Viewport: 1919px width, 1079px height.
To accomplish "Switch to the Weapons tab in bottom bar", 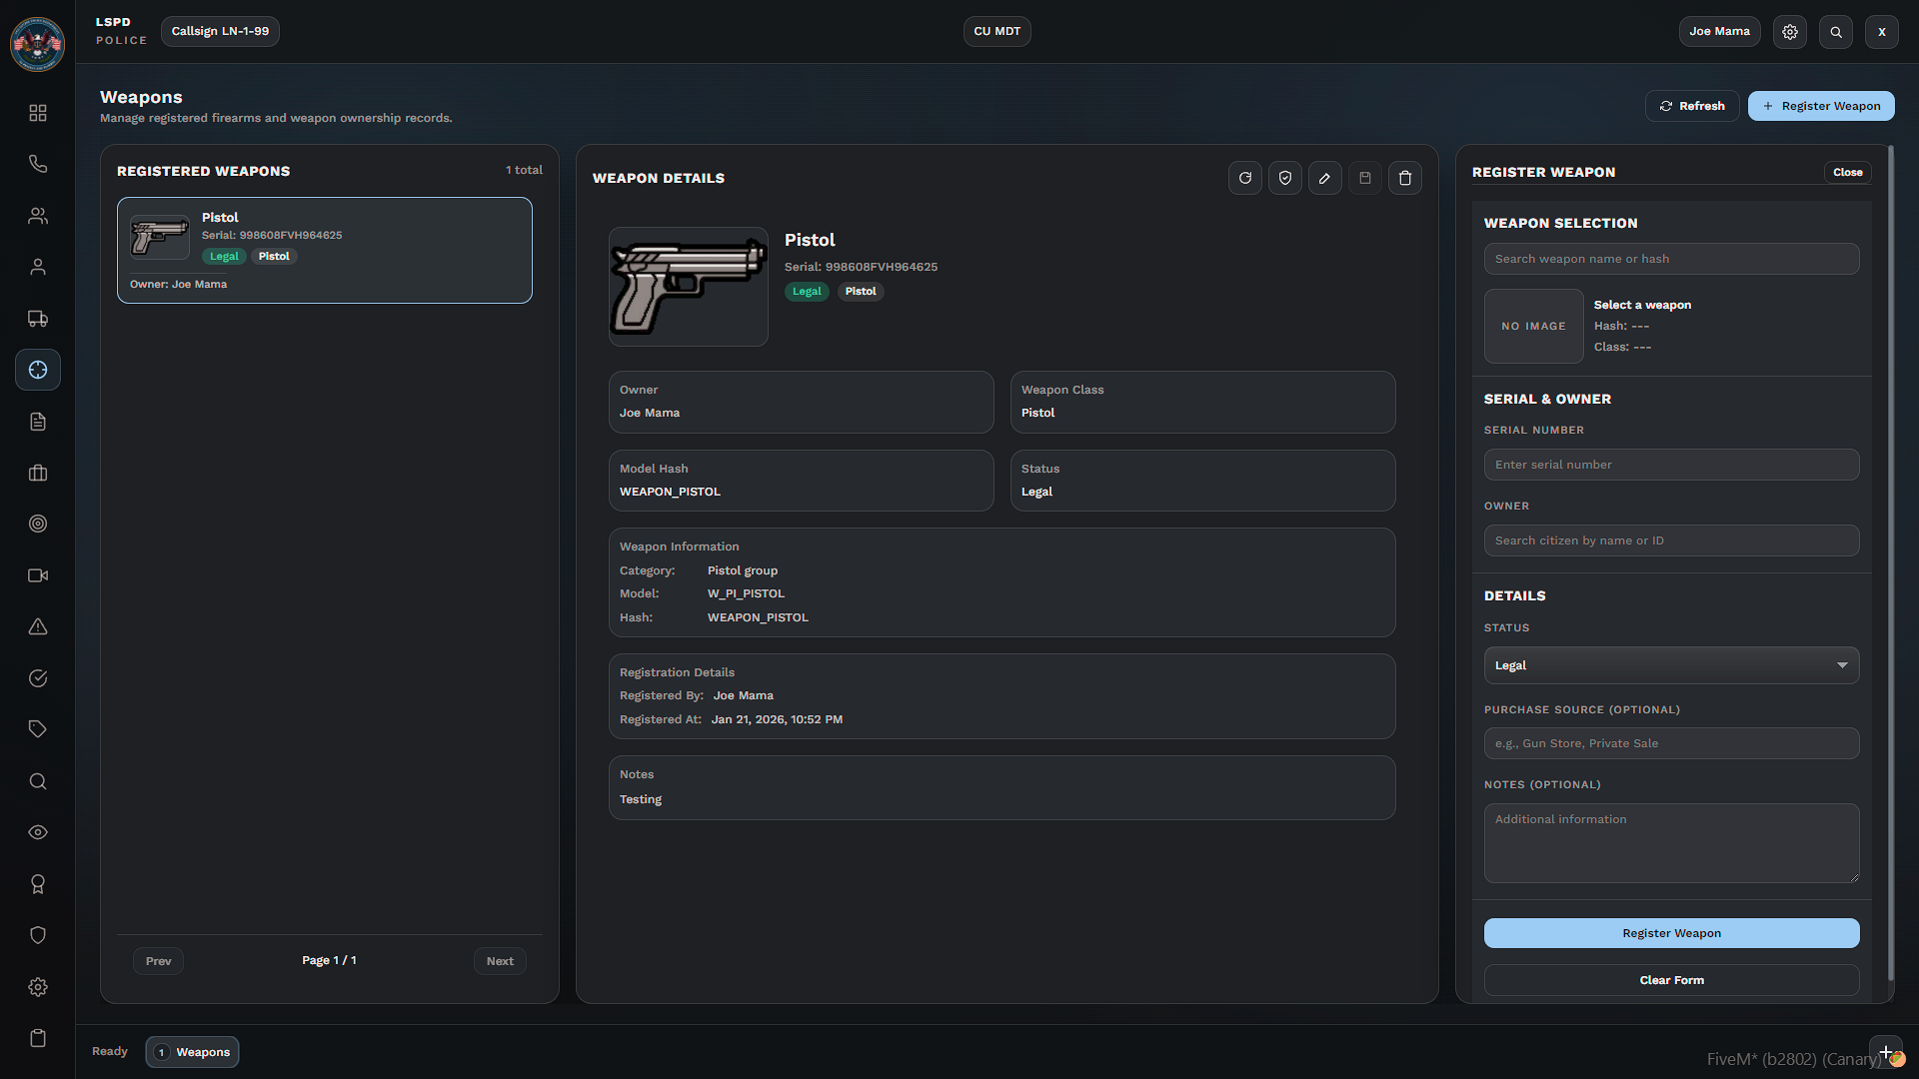I will 193,1052.
